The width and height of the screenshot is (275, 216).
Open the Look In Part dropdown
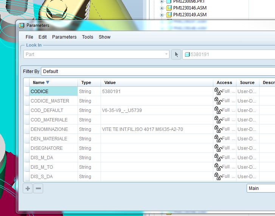pos(96,54)
